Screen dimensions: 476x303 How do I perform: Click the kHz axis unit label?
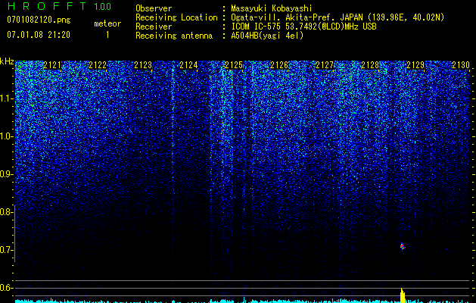[7, 61]
